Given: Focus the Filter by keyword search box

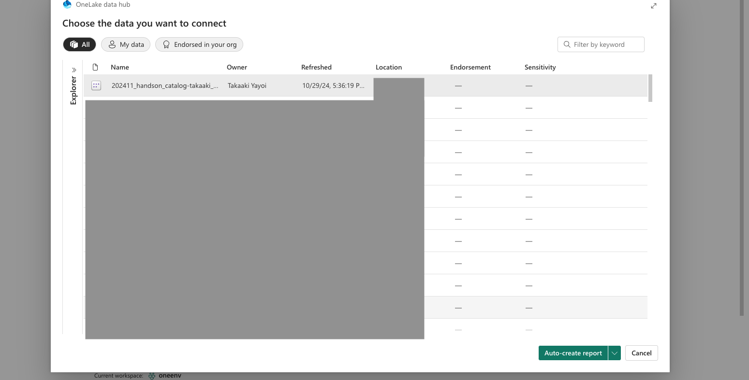Looking at the screenshot, I should 601,44.
